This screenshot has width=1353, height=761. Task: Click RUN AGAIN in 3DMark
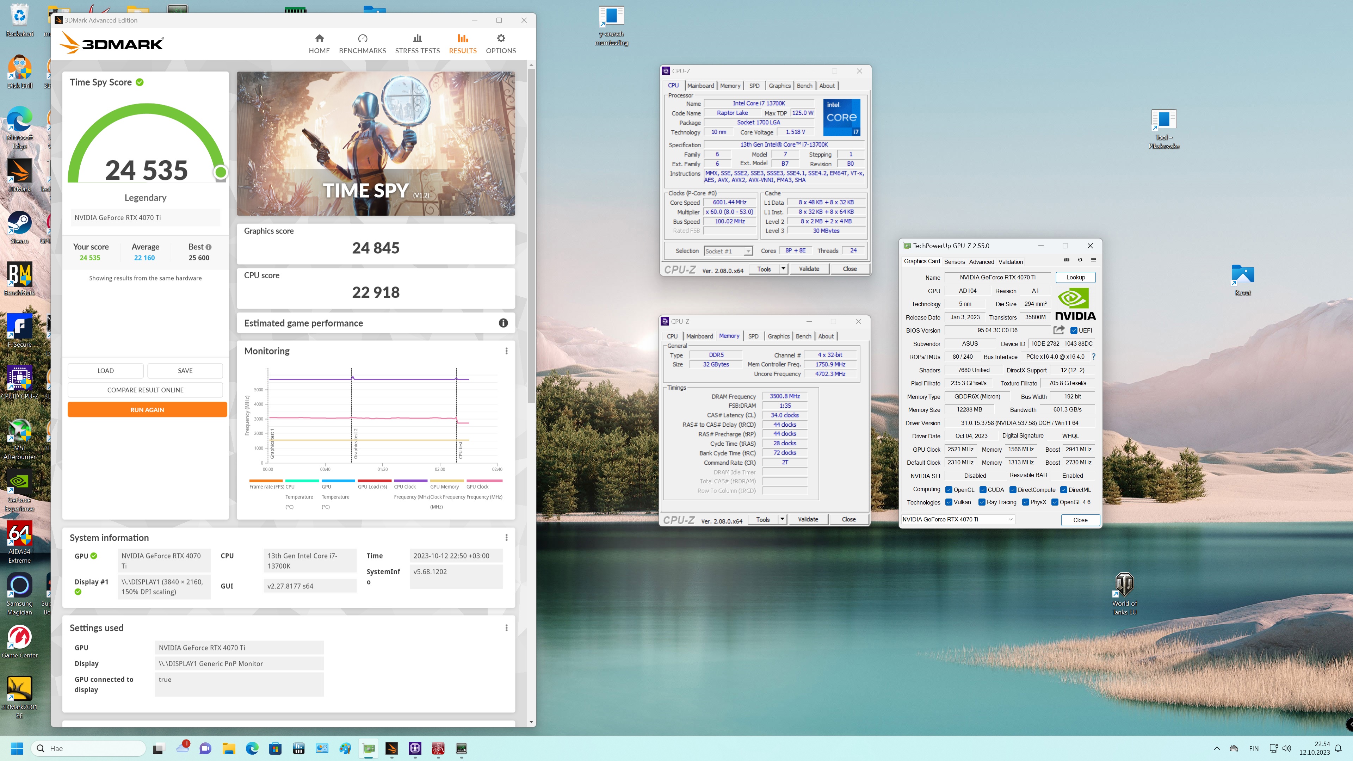point(147,410)
